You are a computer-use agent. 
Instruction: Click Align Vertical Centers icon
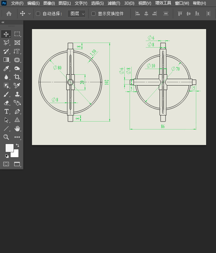click(188, 14)
